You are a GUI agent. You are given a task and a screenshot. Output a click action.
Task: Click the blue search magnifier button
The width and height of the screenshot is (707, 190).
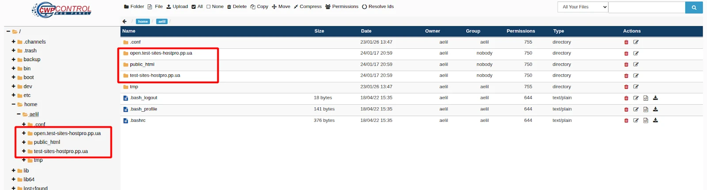pyautogui.click(x=694, y=7)
